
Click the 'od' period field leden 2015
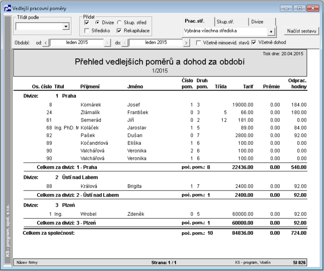pyautogui.click(x=76, y=43)
